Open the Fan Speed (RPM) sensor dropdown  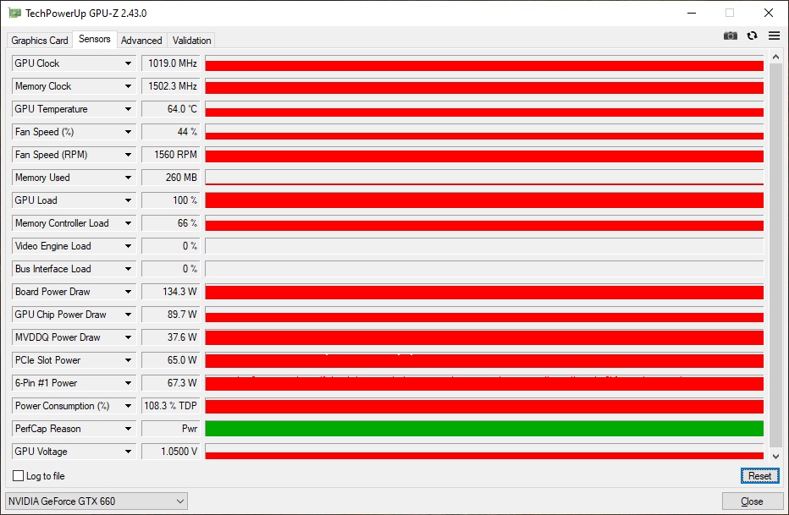coord(74,155)
